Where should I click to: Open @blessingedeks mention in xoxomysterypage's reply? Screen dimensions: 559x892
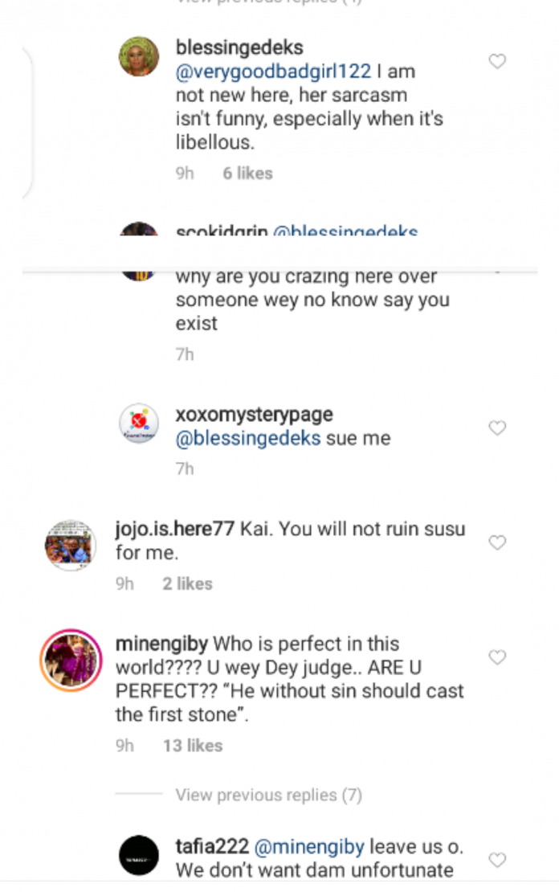click(248, 438)
